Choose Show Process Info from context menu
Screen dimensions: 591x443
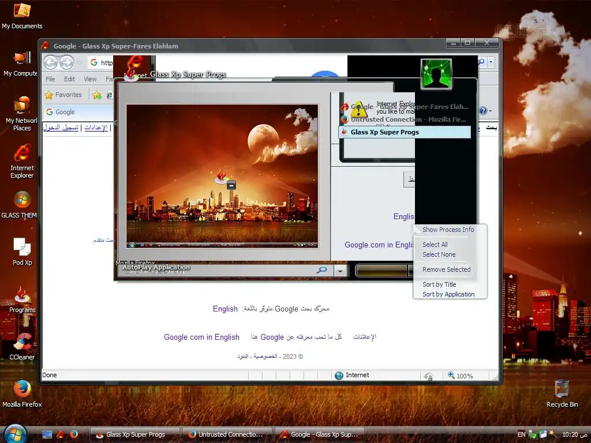pyautogui.click(x=448, y=230)
